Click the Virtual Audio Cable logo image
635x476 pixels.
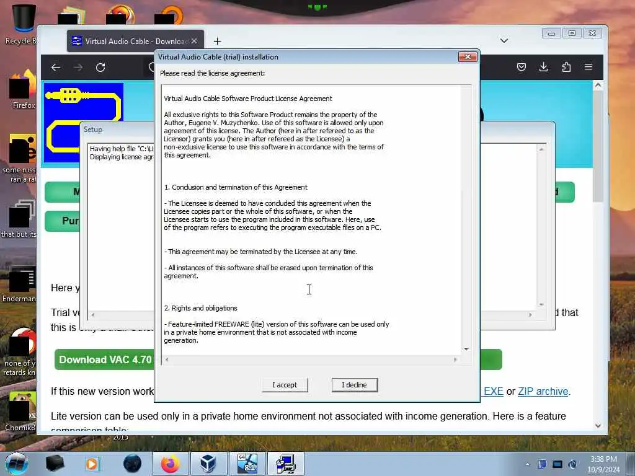click(84, 102)
